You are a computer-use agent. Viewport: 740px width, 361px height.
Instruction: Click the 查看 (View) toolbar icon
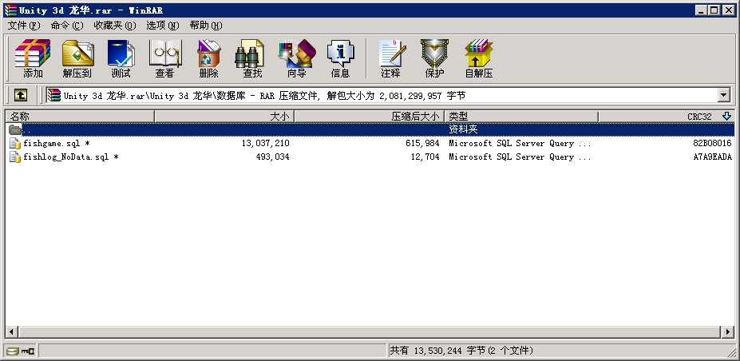coord(164,58)
